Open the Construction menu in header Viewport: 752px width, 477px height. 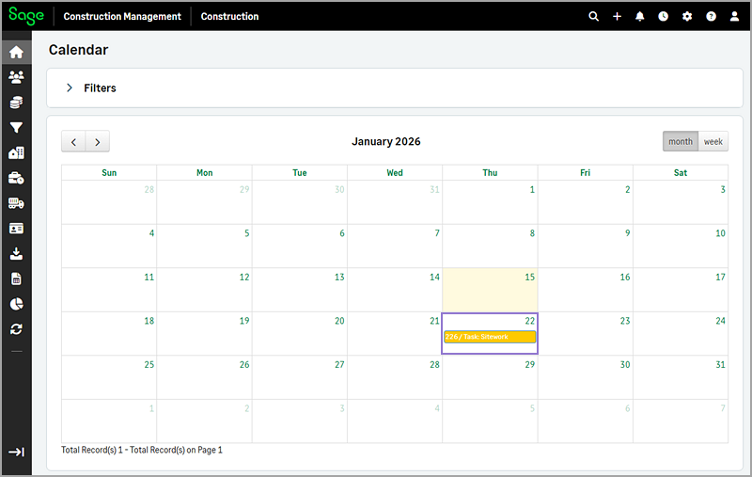pyautogui.click(x=229, y=16)
